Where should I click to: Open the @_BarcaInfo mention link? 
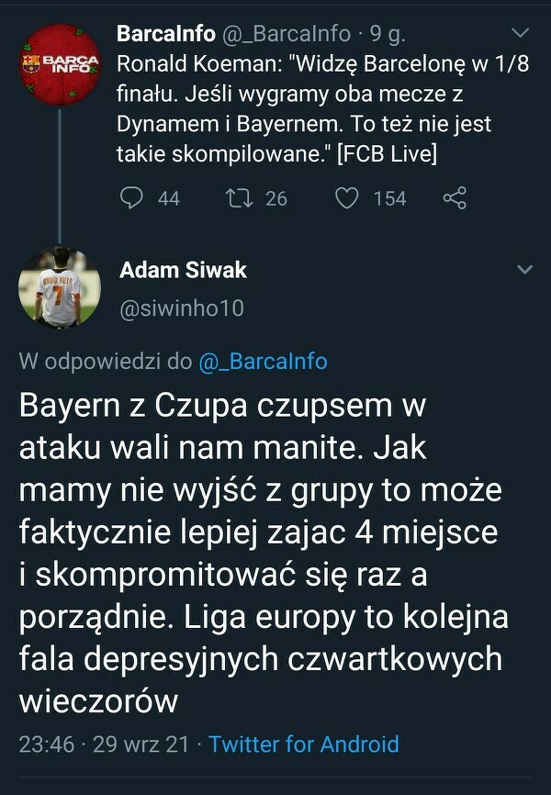[263, 362]
